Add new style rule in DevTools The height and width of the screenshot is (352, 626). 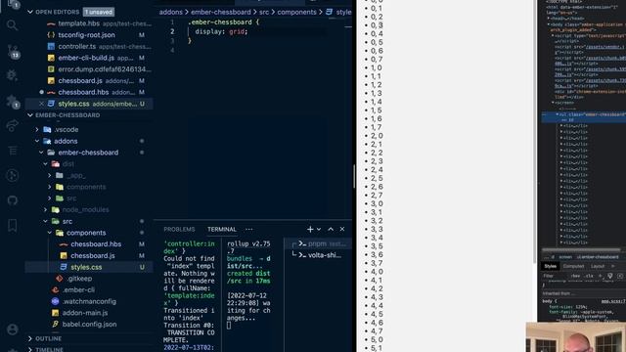pyautogui.click(x=600, y=276)
